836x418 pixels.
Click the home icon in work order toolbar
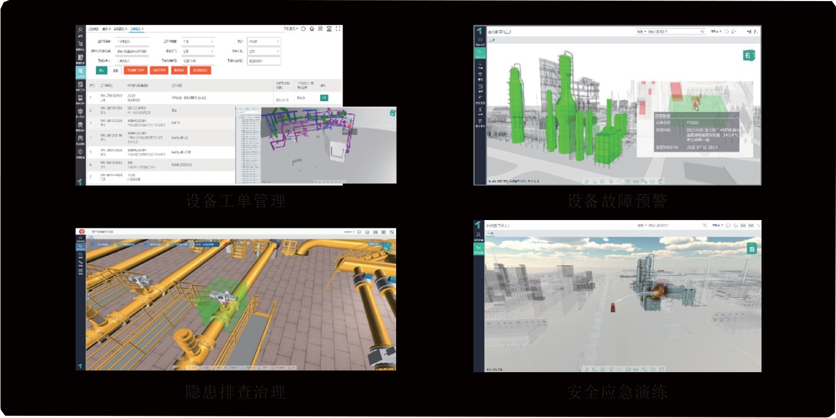click(x=311, y=29)
